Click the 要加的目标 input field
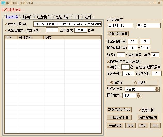The image size is (163, 137). tap(120, 25)
